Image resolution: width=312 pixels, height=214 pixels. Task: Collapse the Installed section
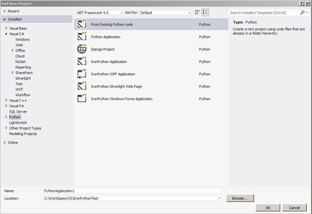point(4,19)
